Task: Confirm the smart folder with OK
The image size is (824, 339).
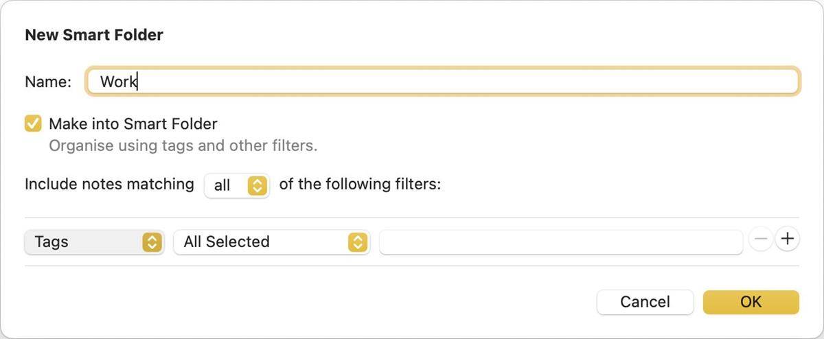Action: point(751,302)
